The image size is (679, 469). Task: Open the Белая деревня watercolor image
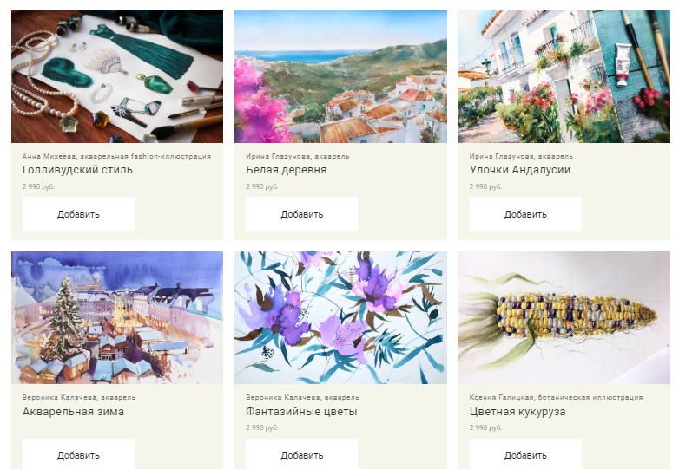click(x=340, y=76)
